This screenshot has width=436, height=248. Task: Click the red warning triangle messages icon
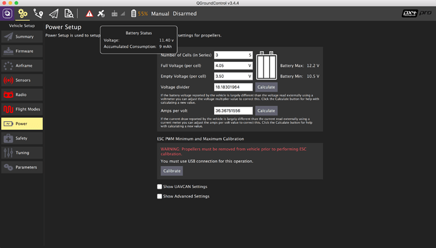[x=89, y=13]
